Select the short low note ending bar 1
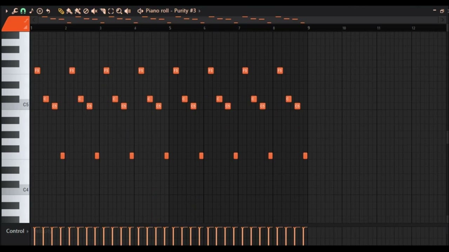This screenshot has width=449, height=252. tap(62, 156)
